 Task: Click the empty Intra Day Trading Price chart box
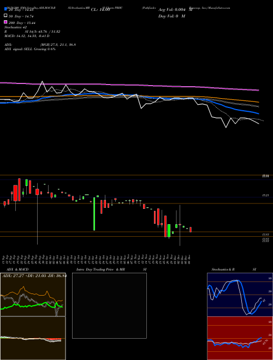coord(109,305)
